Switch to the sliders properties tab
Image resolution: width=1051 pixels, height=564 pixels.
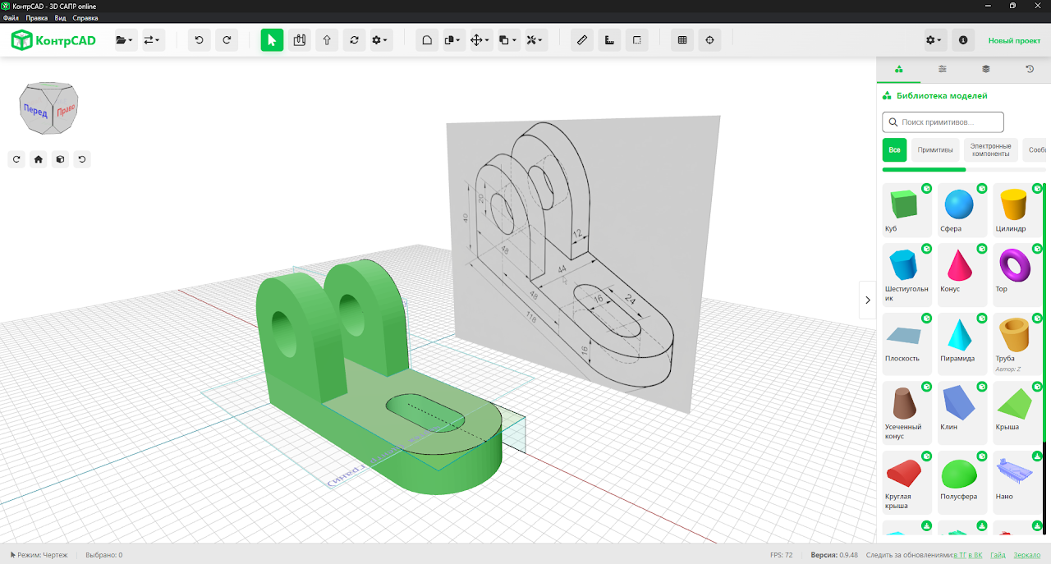click(943, 70)
